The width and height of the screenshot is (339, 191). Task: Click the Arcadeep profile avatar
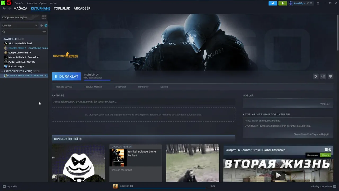(291, 3)
